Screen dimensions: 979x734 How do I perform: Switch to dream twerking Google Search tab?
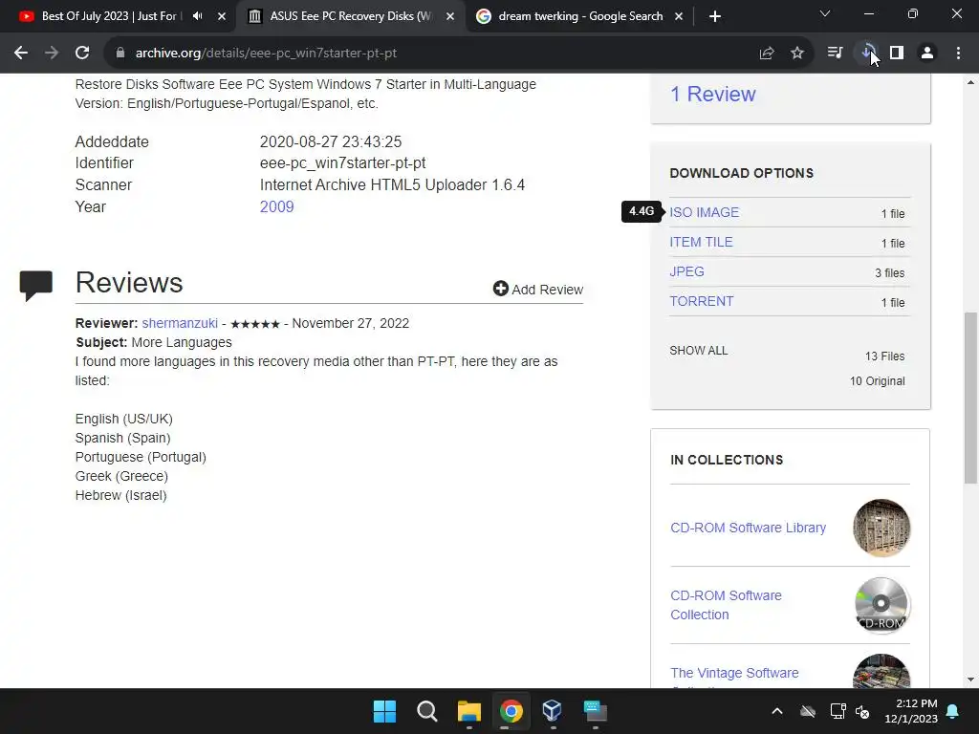tap(580, 16)
